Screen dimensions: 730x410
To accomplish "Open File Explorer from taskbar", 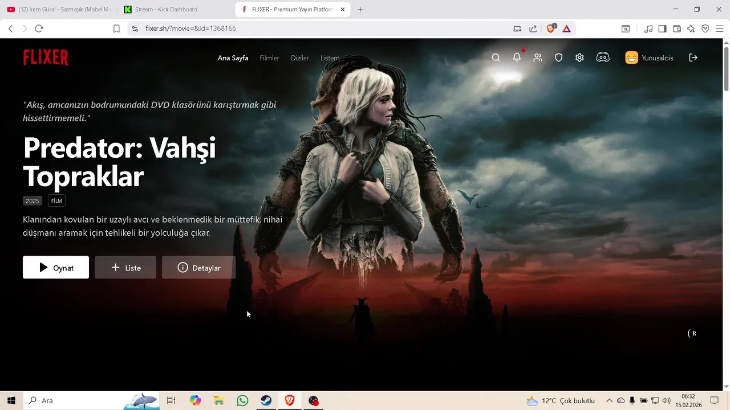I will [218, 400].
